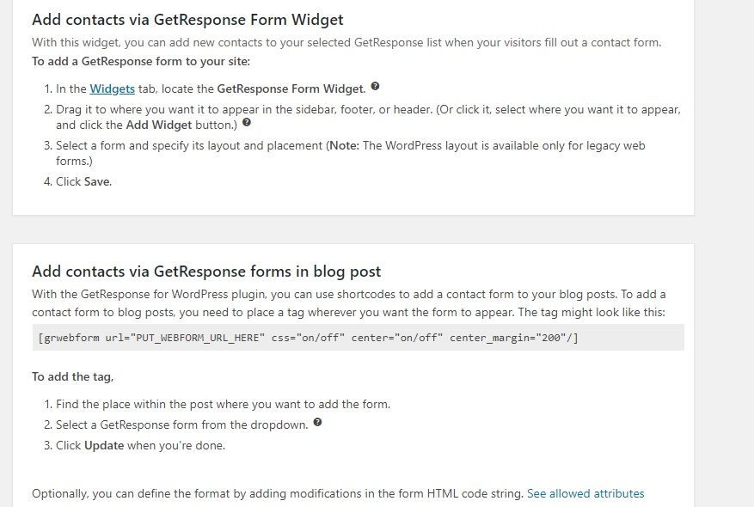The image size is (754, 507).
Task: Click the 'Click Save.' step
Action: click(83, 181)
